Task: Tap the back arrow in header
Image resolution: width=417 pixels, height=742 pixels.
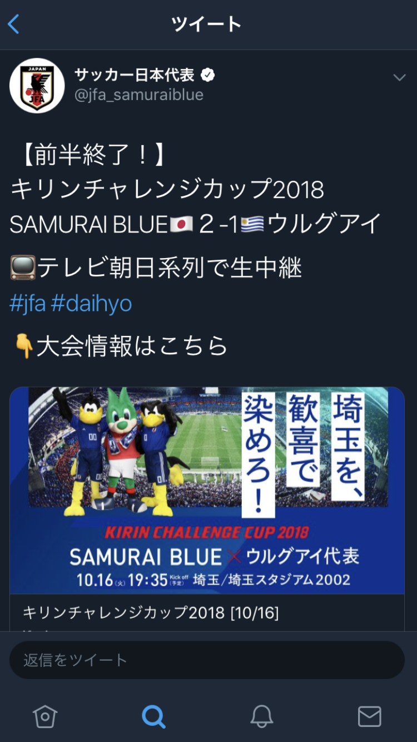Action: [x=14, y=24]
